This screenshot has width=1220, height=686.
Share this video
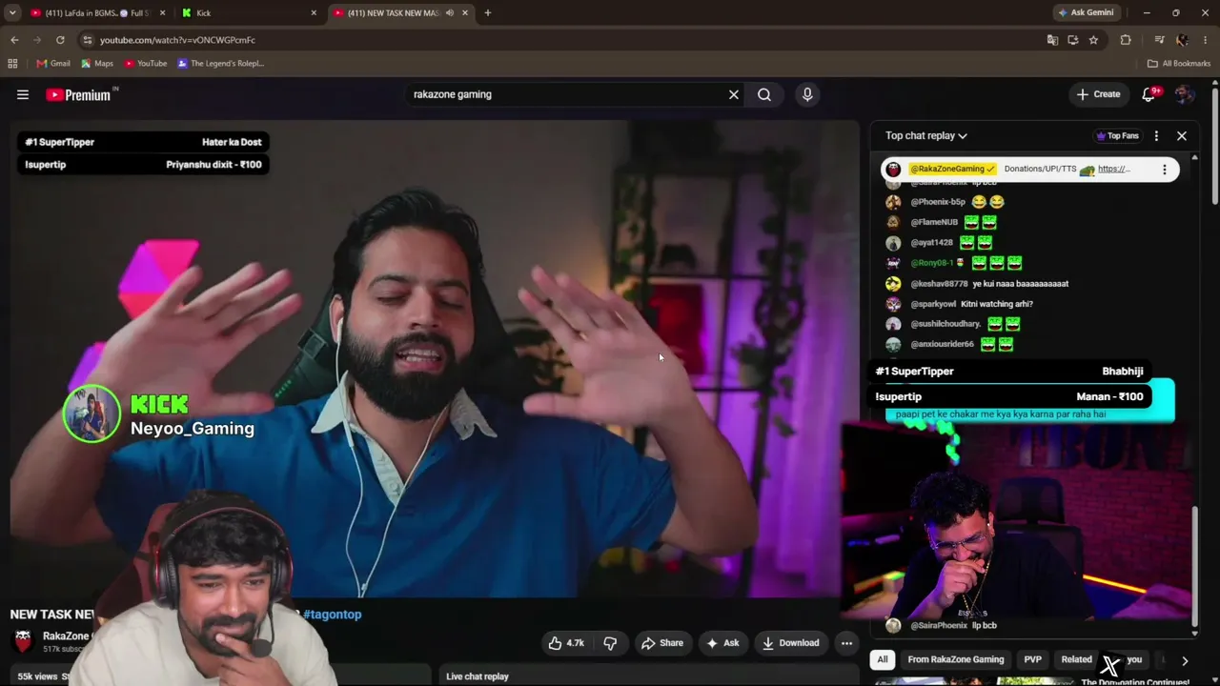661,643
